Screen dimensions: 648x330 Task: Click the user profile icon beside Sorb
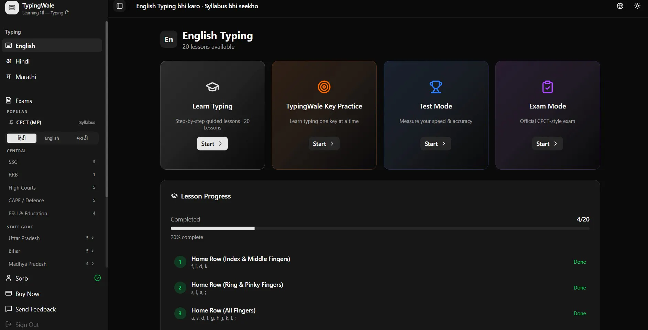[9, 278]
